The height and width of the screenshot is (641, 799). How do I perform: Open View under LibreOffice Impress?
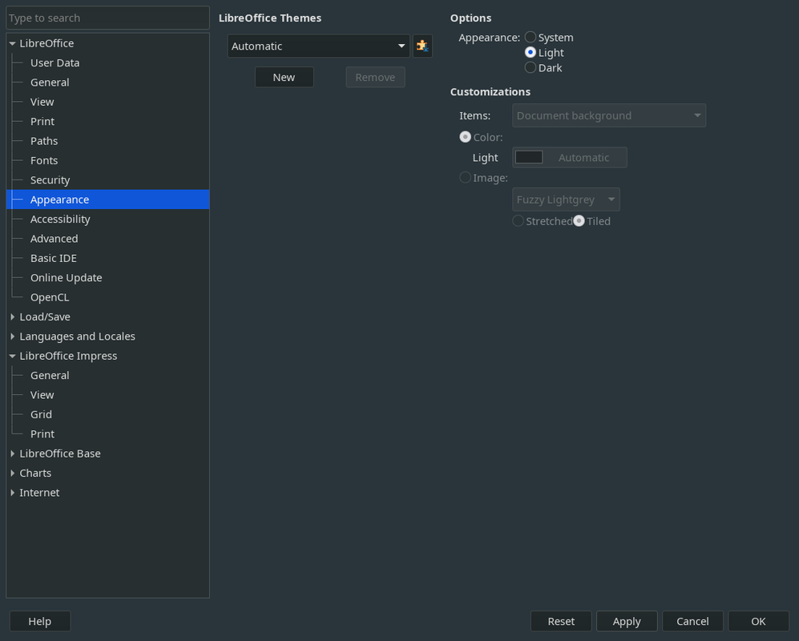[x=42, y=395]
